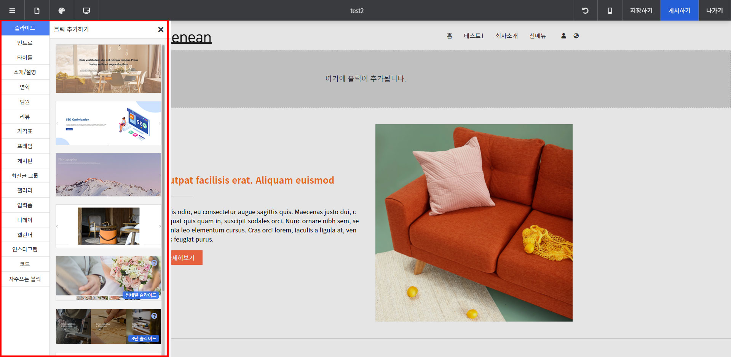731x357 pixels.
Task: Select the 인트로 block category
Action: click(x=25, y=43)
